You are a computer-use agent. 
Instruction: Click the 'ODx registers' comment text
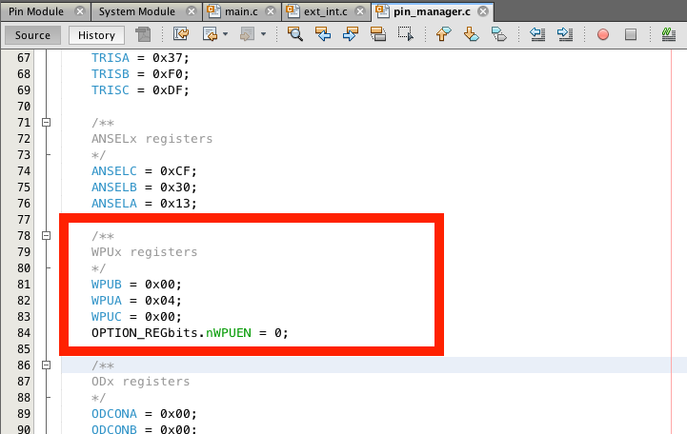(x=141, y=382)
